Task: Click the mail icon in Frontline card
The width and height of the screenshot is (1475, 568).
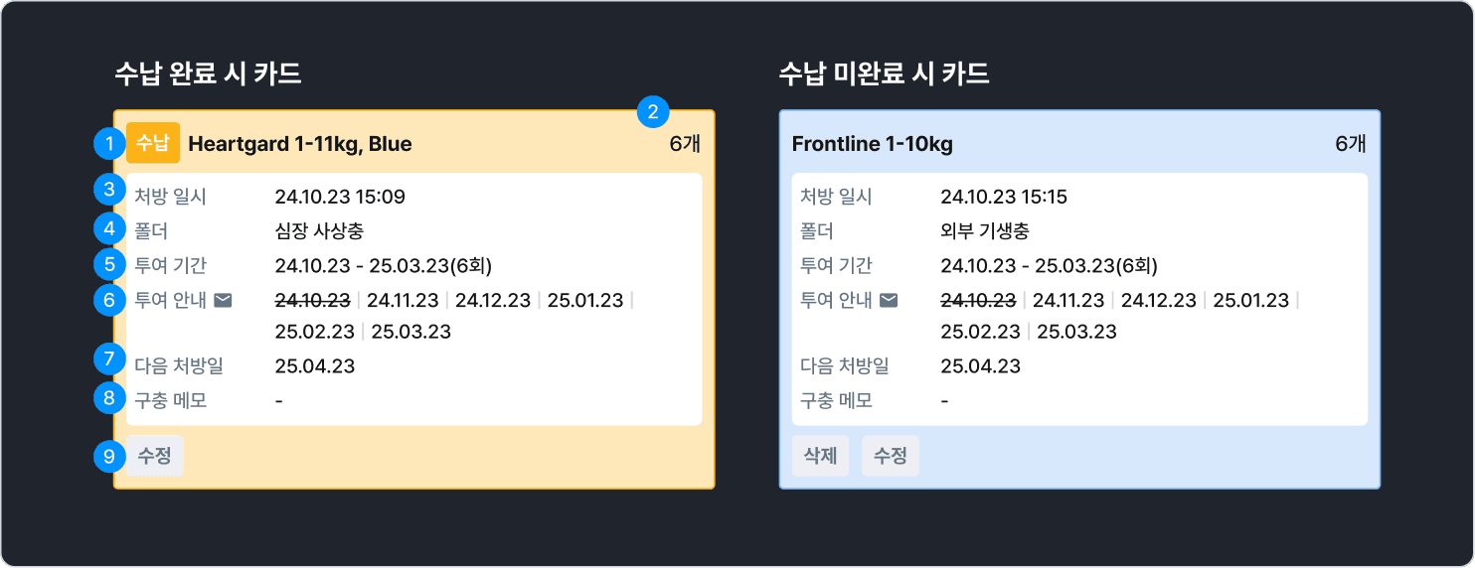Action: click(x=889, y=300)
